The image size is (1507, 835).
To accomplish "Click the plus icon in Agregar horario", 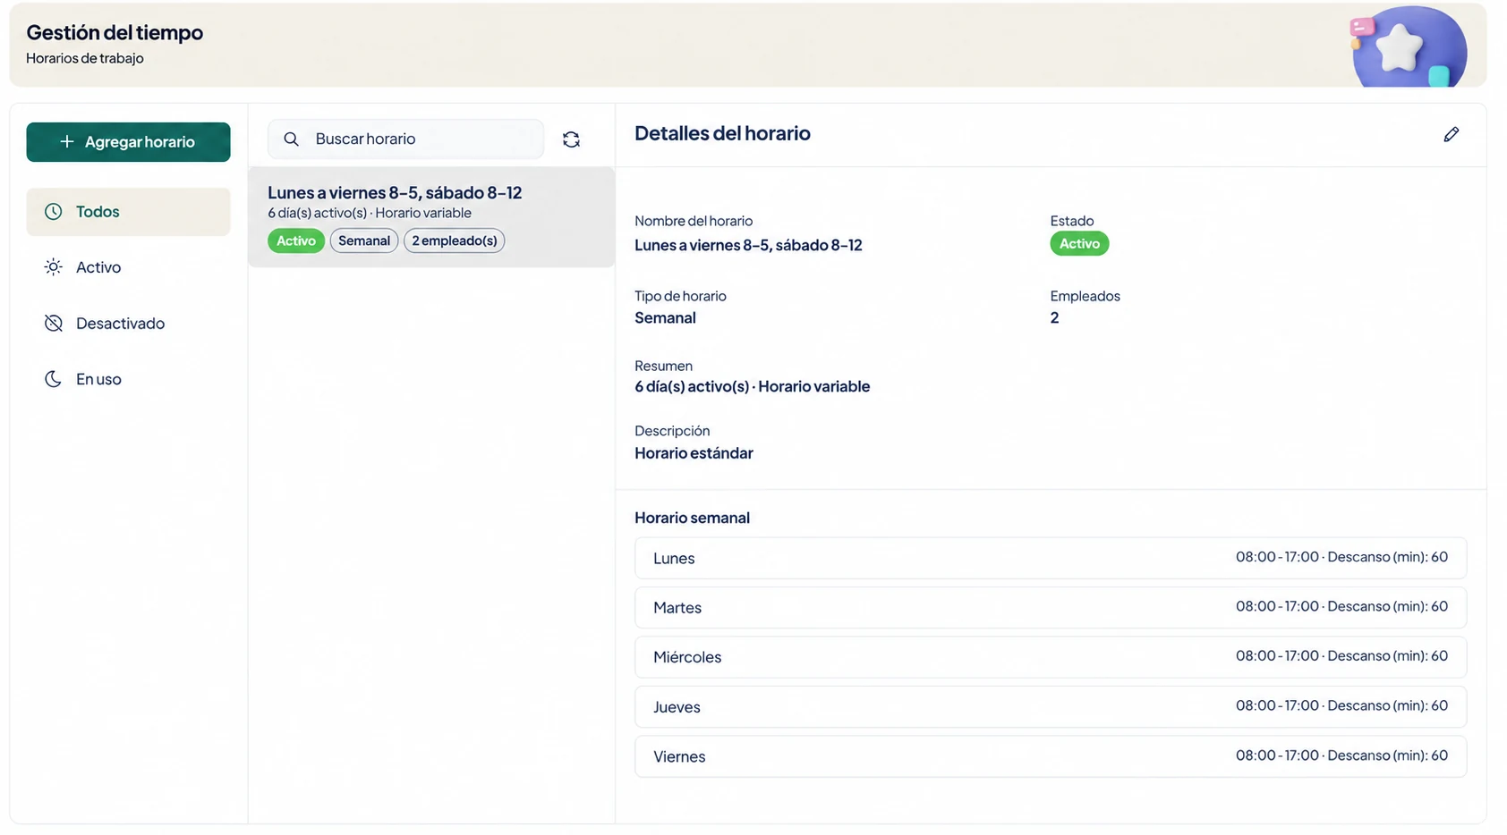I will click(66, 142).
